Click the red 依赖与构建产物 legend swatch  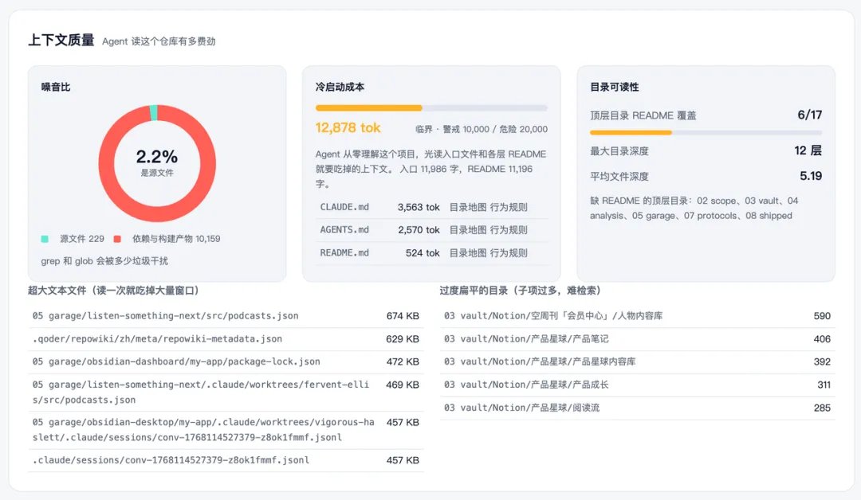point(117,239)
